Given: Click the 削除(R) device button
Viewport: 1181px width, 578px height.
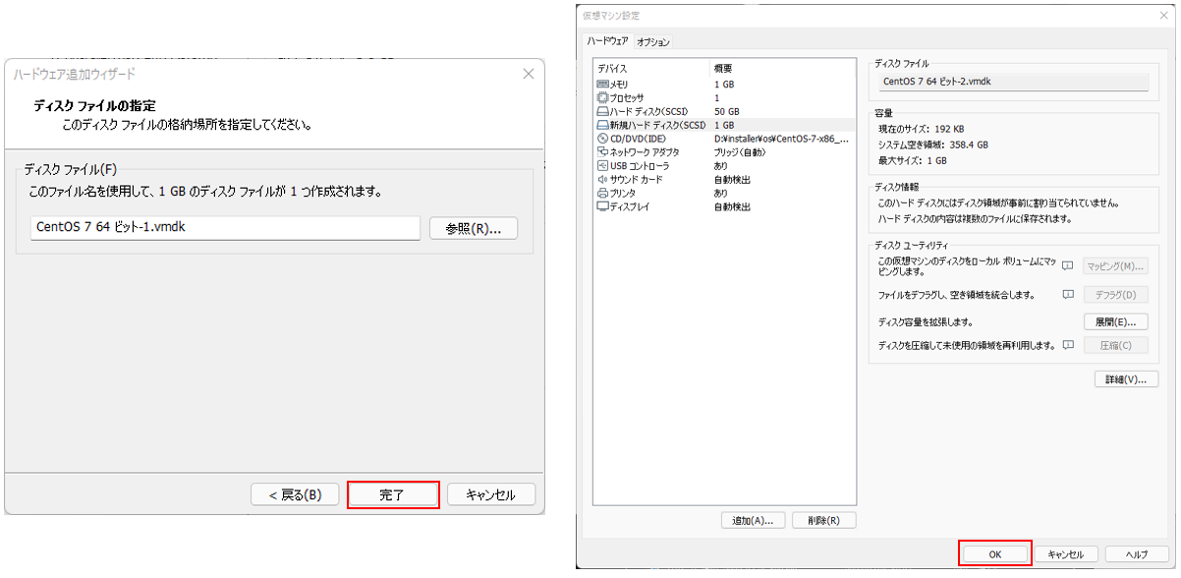Looking at the screenshot, I should tap(823, 520).
